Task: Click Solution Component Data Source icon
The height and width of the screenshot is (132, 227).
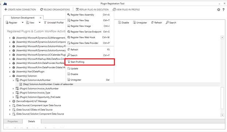Action: 14,114
